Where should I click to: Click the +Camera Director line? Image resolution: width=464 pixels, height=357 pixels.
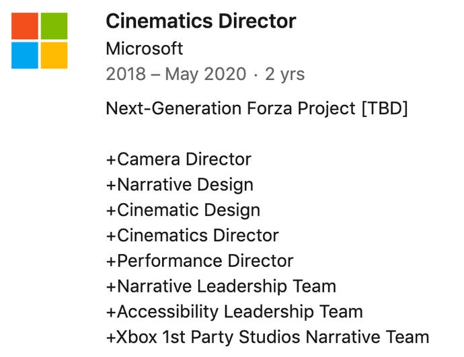click(x=178, y=159)
